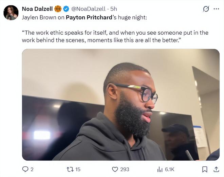Click the Noa Dalzell display name

click(37, 9)
